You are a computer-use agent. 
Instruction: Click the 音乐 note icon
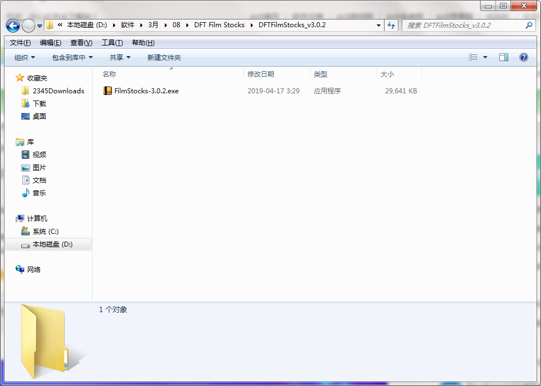(x=26, y=193)
